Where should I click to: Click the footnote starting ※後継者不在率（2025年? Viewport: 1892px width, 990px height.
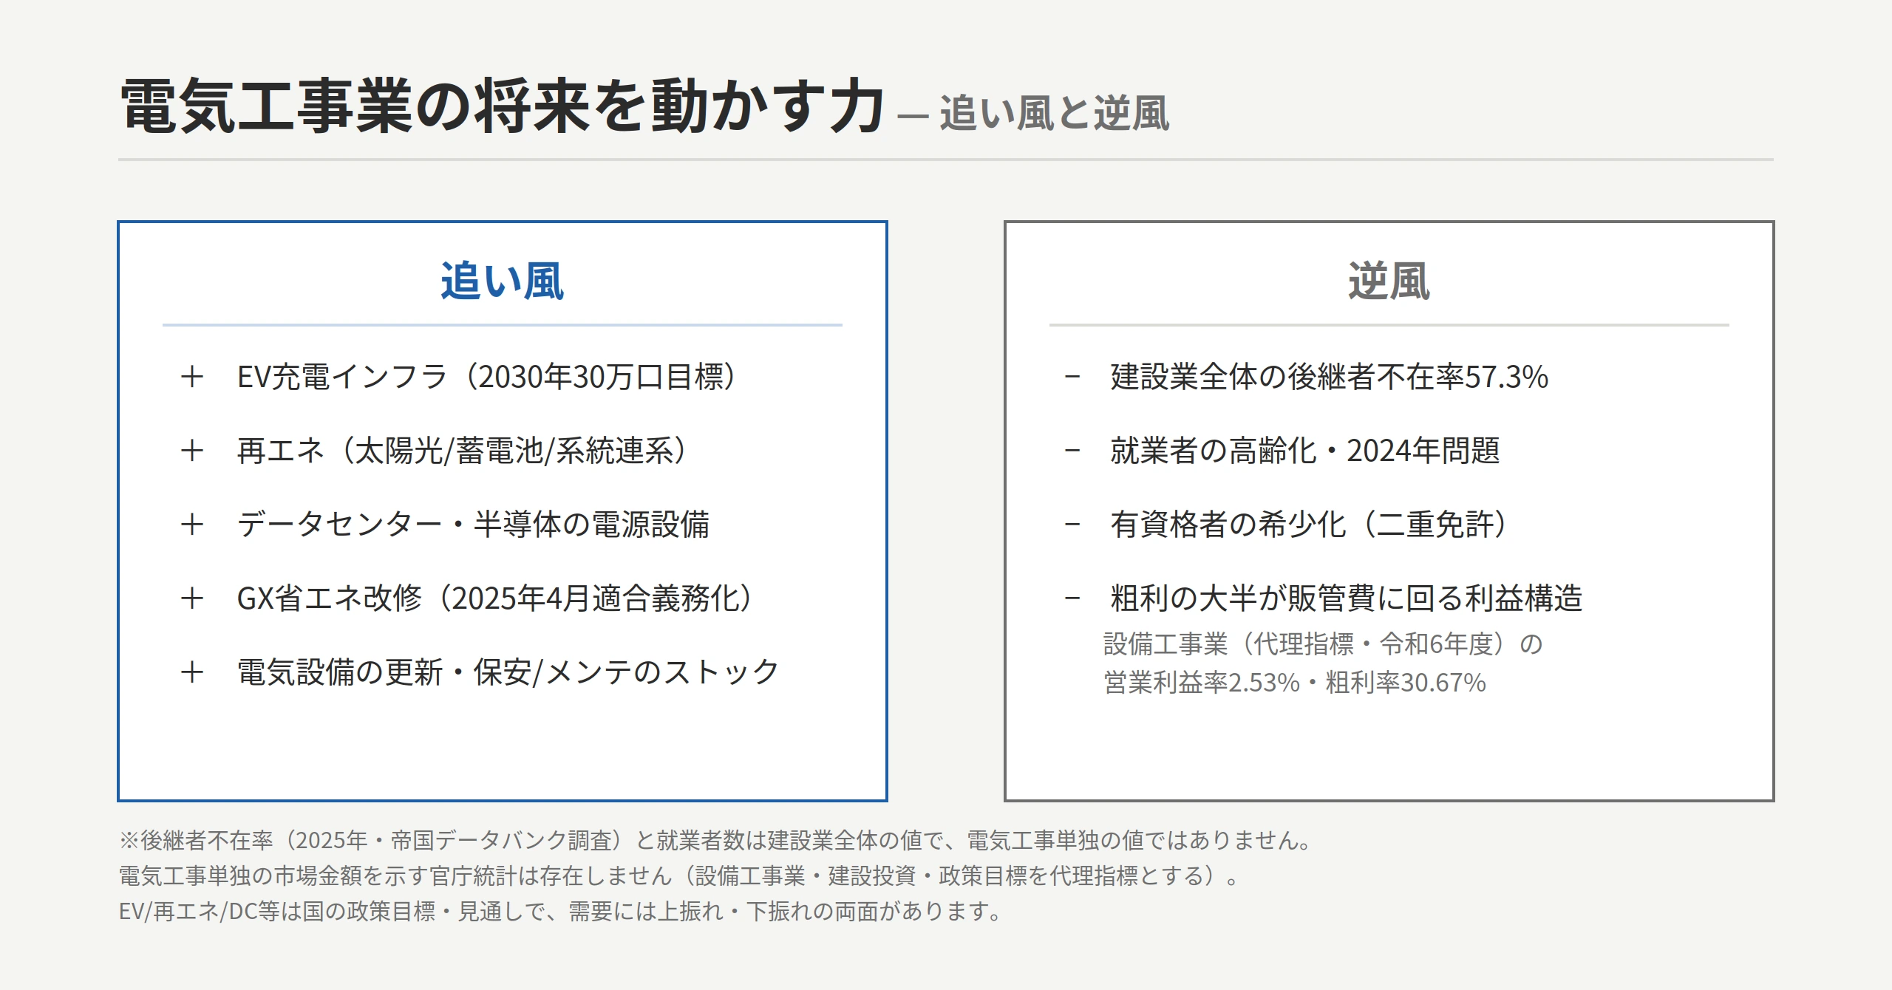click(715, 840)
